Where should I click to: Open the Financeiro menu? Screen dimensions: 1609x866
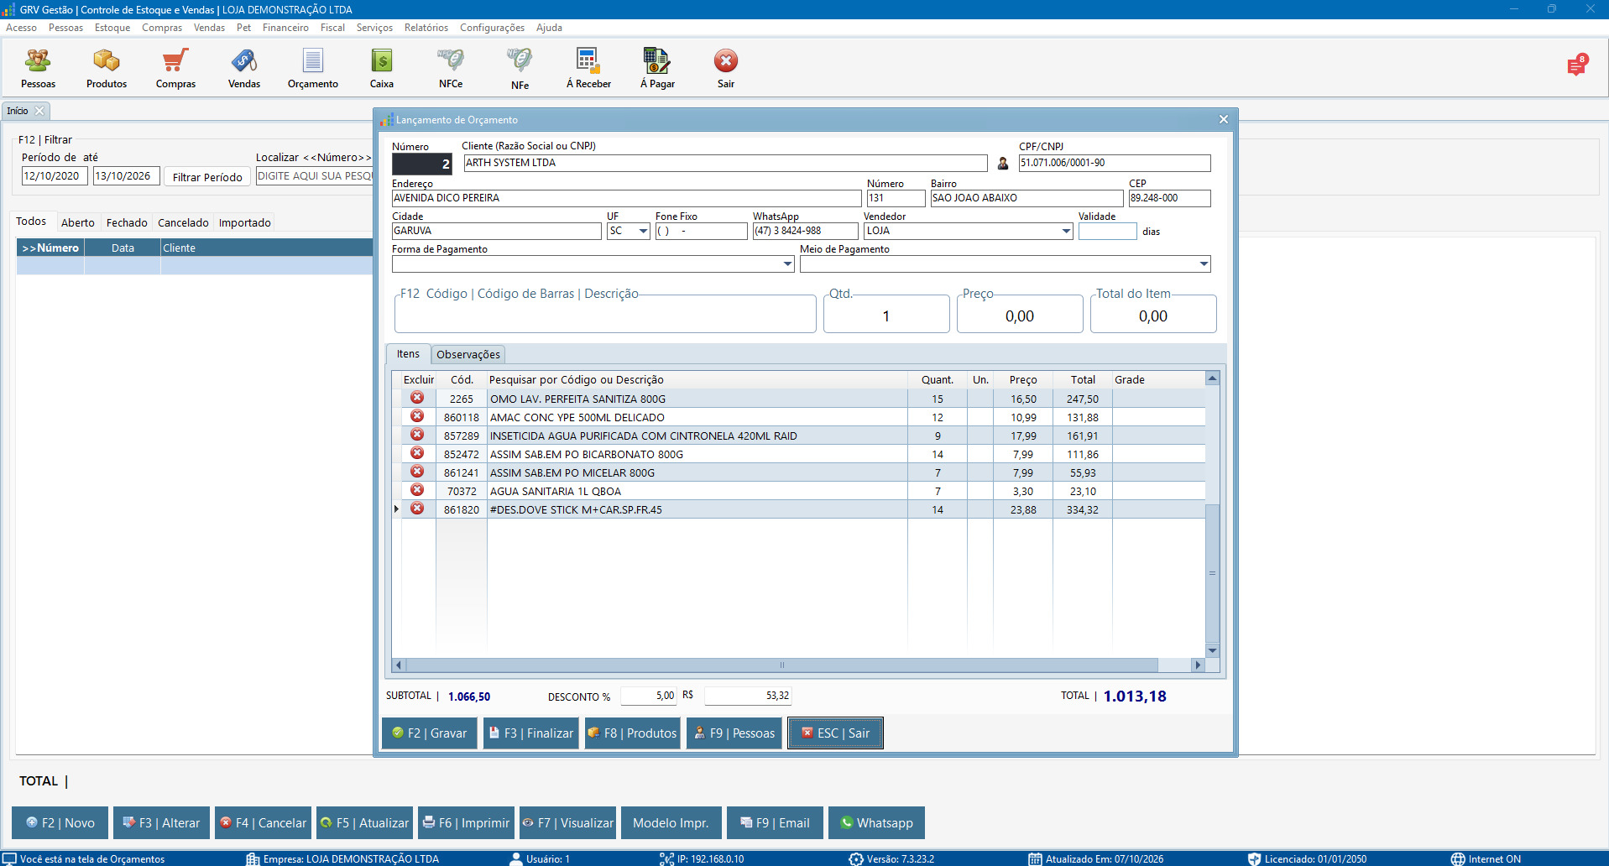[285, 28]
